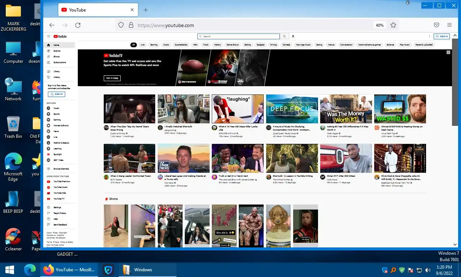Screen dimensions: 461x277
Task: Open History in the sidebar
Action: 59,77
